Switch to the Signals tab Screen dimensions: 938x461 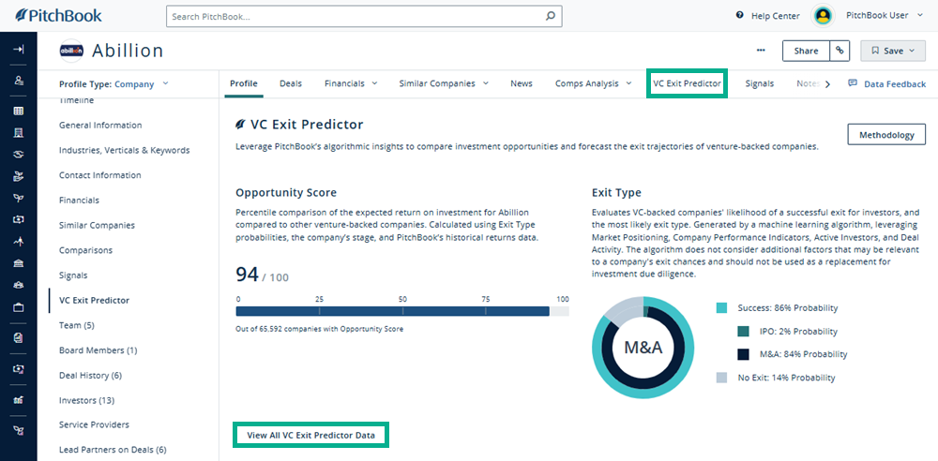tap(760, 83)
